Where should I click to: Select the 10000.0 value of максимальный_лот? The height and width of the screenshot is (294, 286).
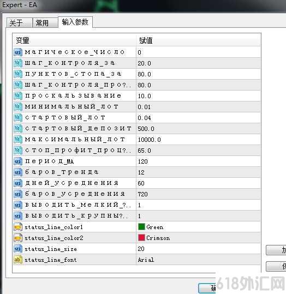click(x=149, y=140)
